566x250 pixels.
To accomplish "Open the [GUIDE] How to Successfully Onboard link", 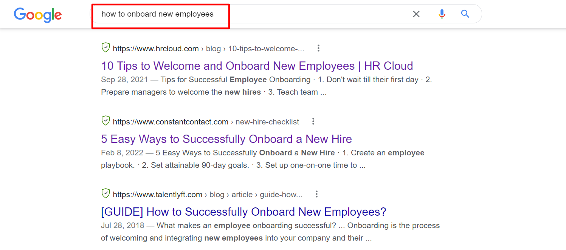I will coord(243,212).
